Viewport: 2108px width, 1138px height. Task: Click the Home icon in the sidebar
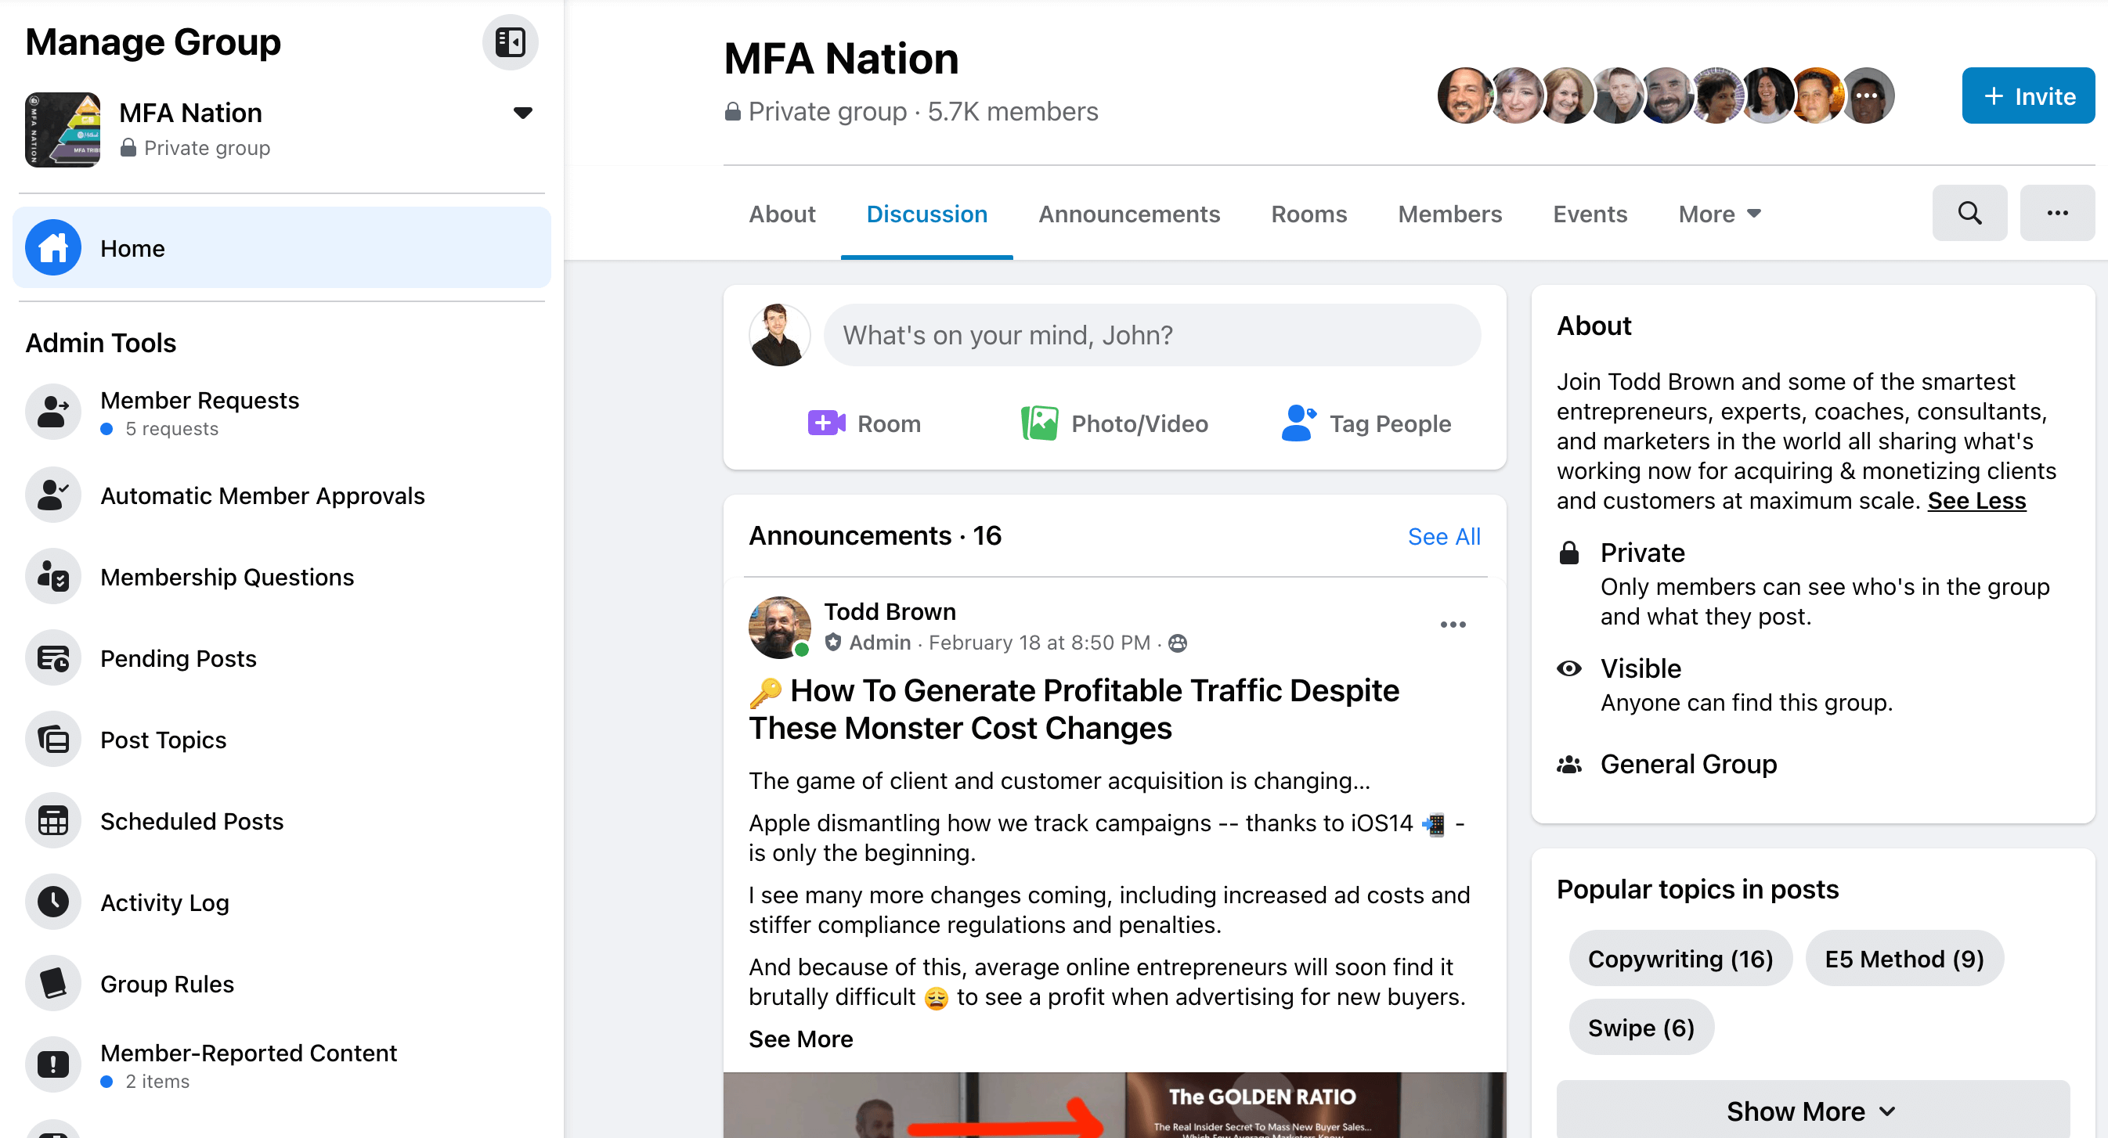point(53,248)
